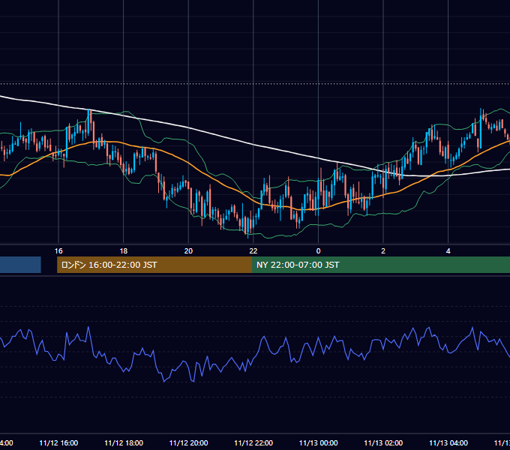Click the 11/12 16:00 date label
Image resolution: width=510 pixels, height=450 pixels.
pyautogui.click(x=58, y=442)
